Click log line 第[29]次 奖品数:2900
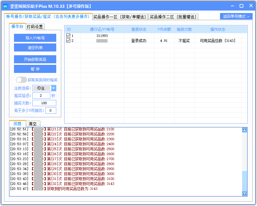 tap(62, 169)
